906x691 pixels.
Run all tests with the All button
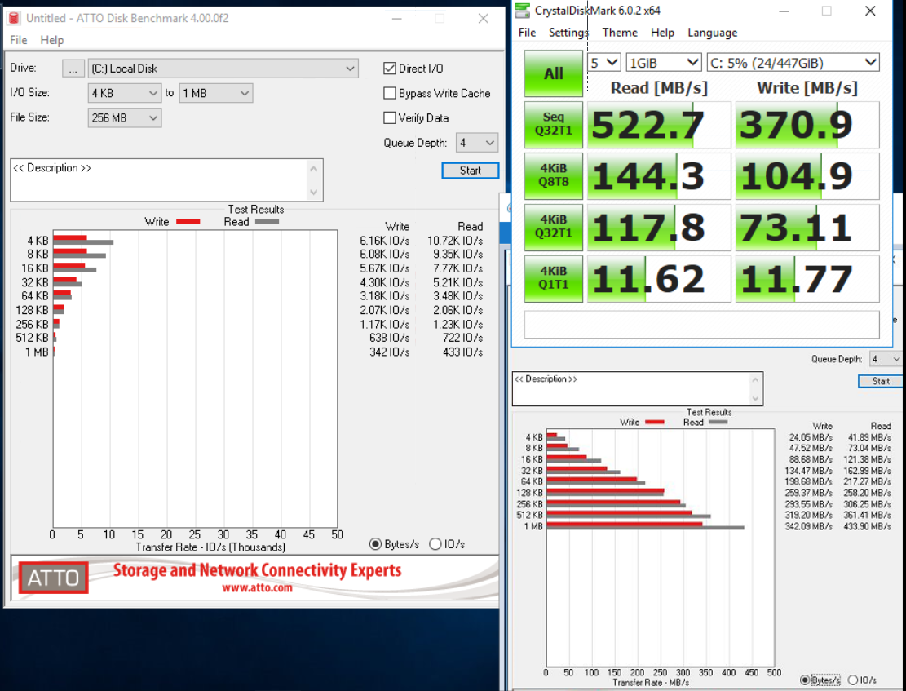click(554, 73)
